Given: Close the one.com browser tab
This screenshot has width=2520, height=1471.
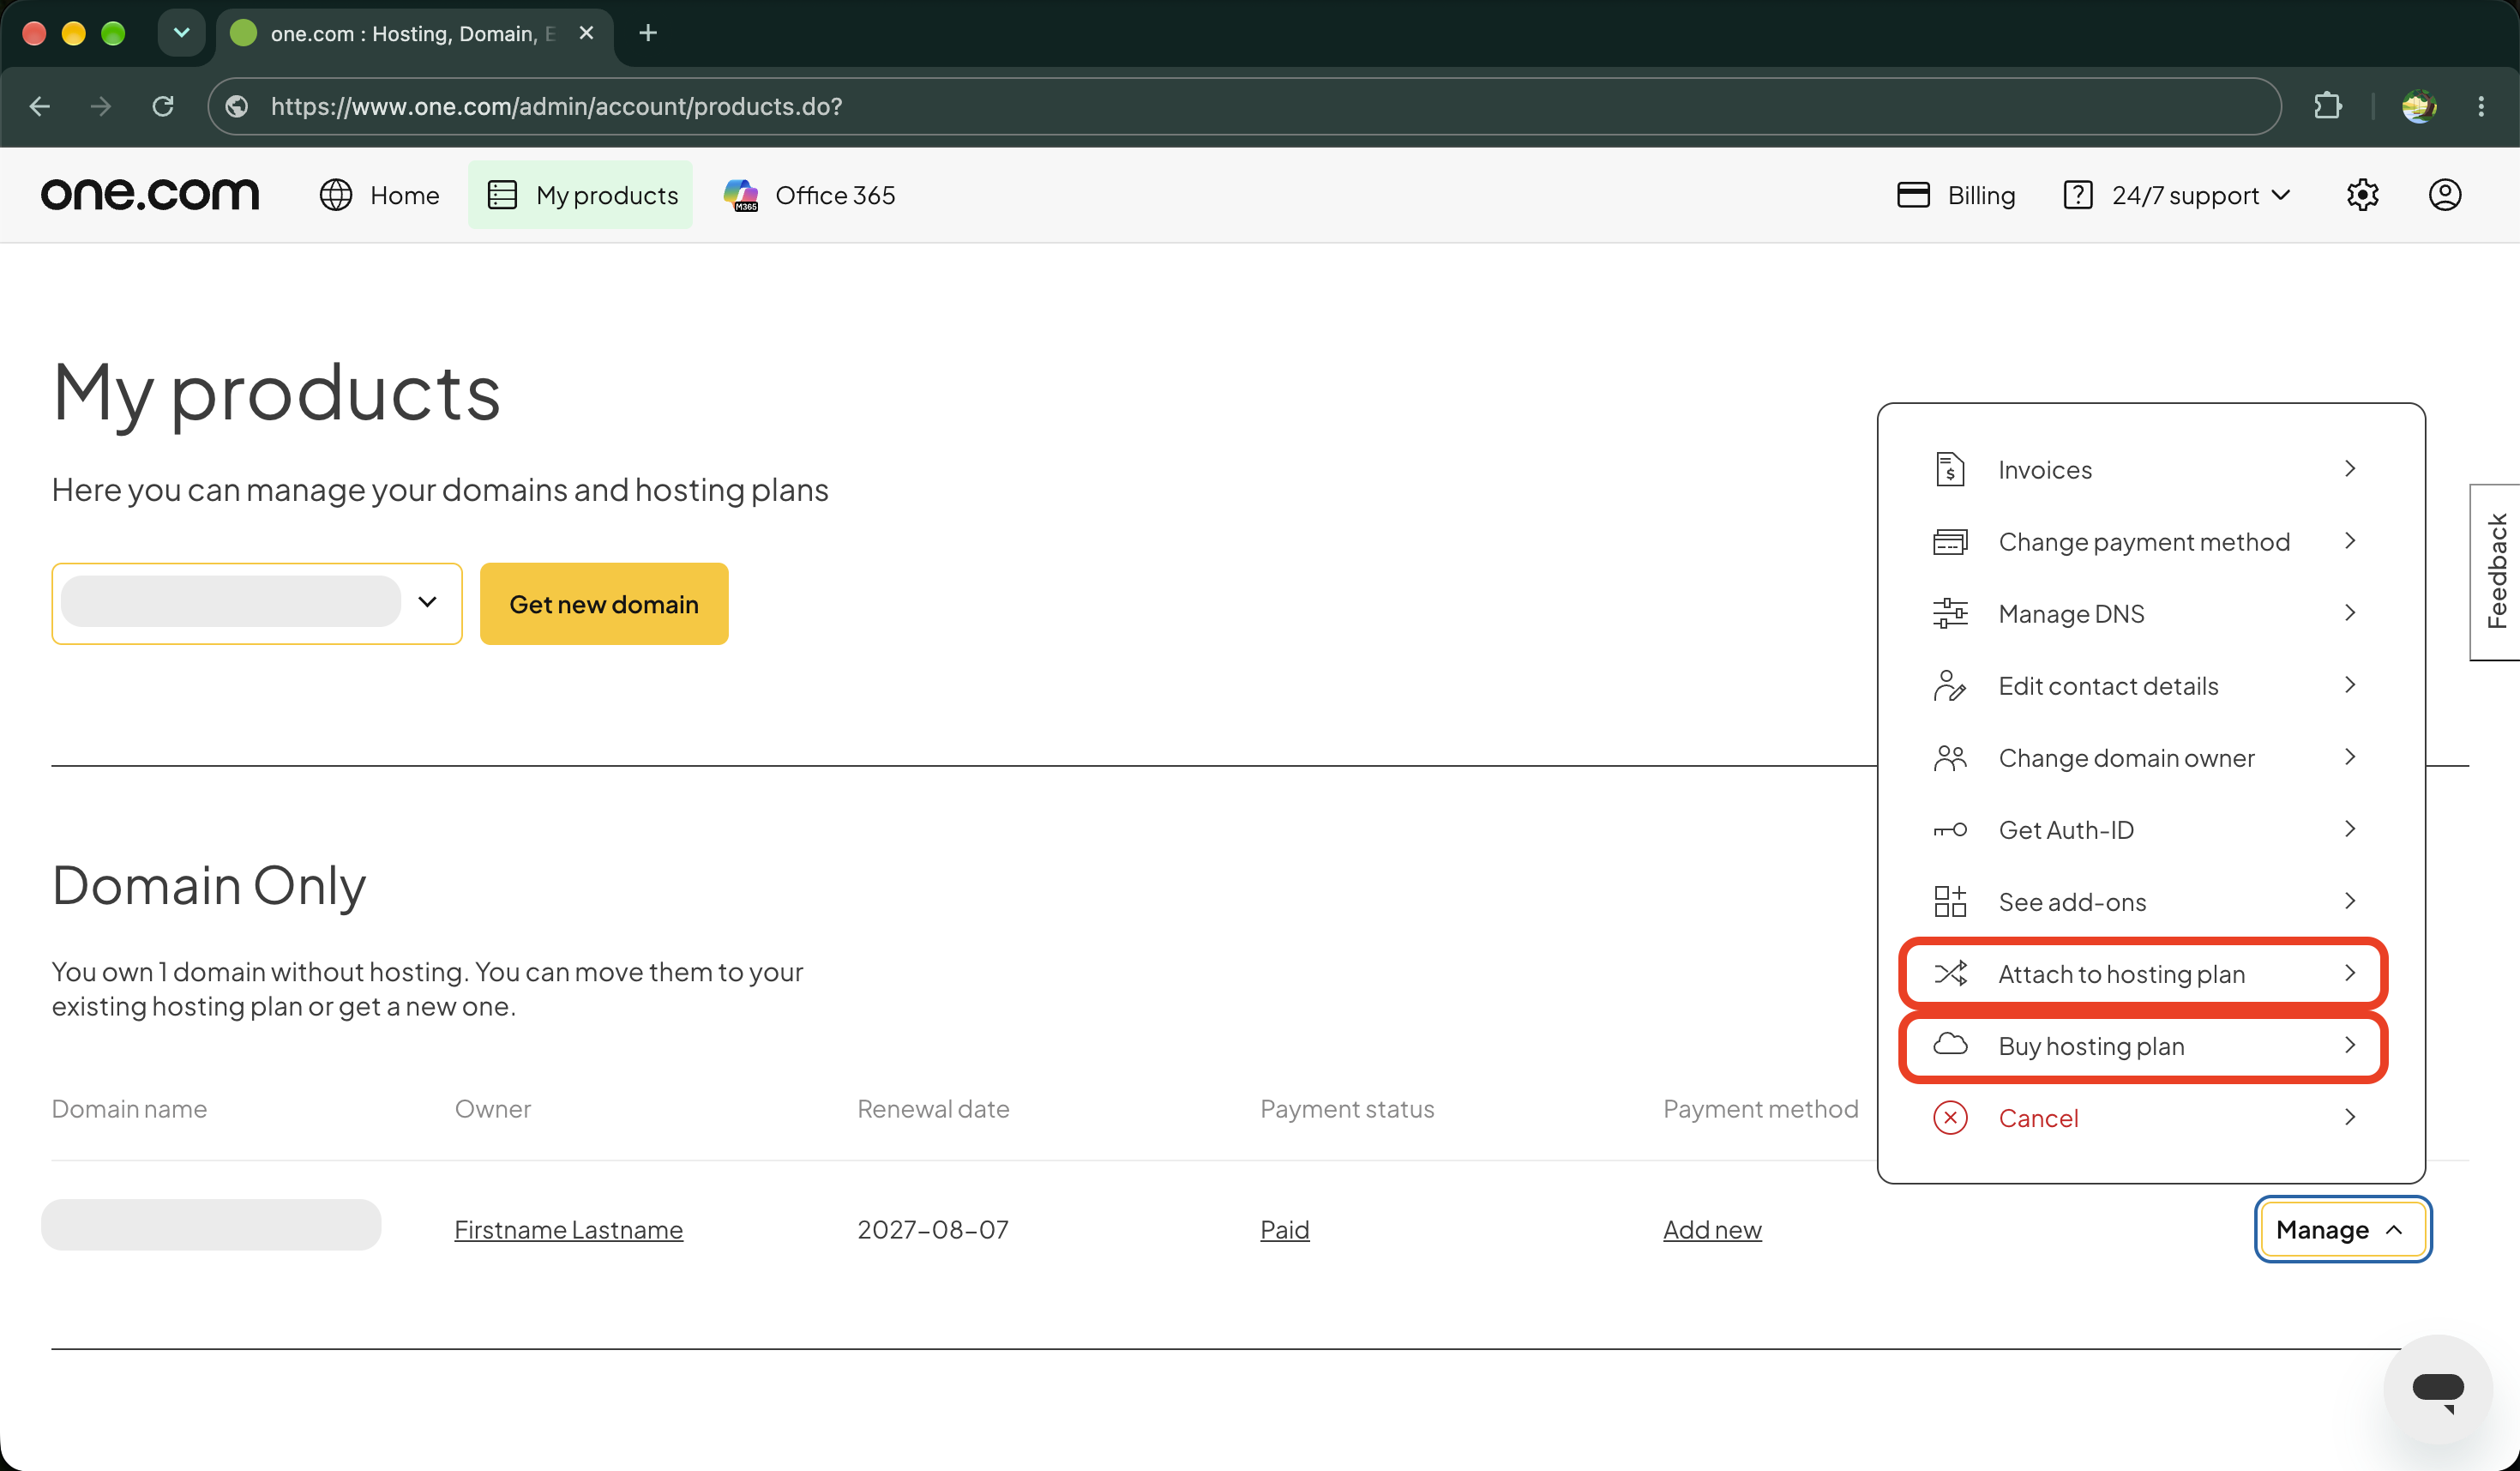Looking at the screenshot, I should [586, 33].
